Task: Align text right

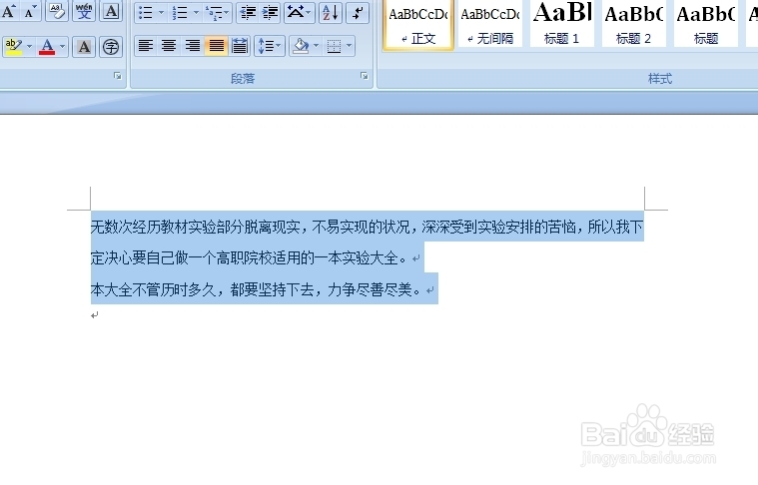Action: coord(193,46)
